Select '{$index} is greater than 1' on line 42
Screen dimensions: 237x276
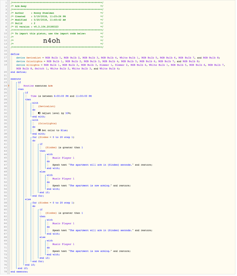pos(64,147)
